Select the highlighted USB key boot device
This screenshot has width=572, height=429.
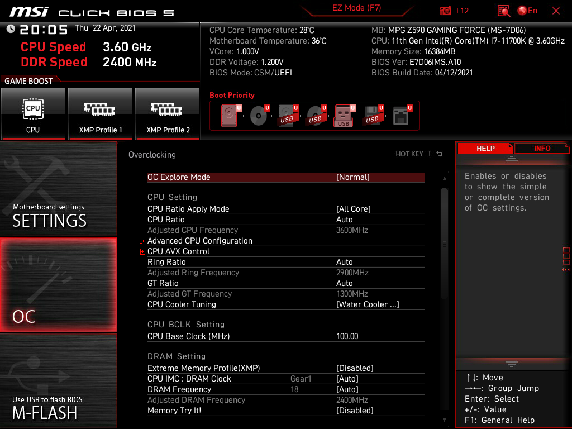click(x=344, y=116)
